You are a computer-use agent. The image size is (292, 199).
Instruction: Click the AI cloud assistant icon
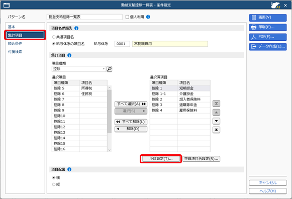point(275,5)
